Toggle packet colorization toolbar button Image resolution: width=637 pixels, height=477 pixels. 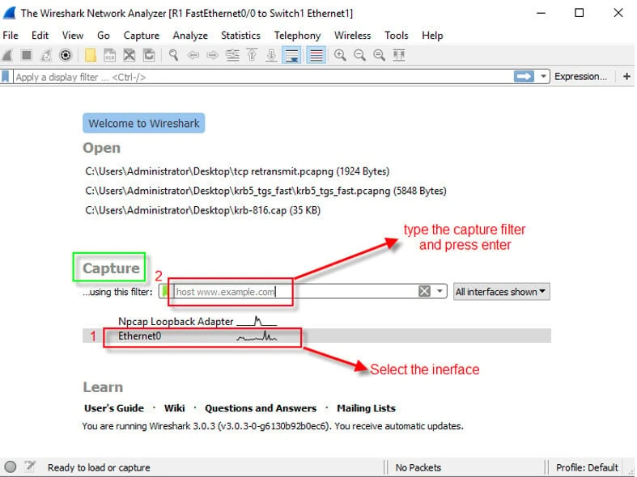tap(316, 55)
